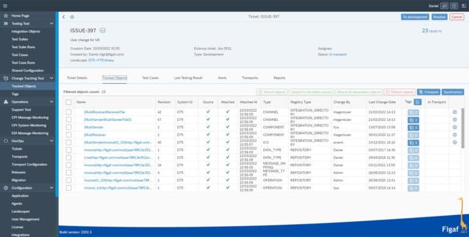This screenshot has height=237, width=469.
Task: Open User Management in the sidebar
Action: 26,219
